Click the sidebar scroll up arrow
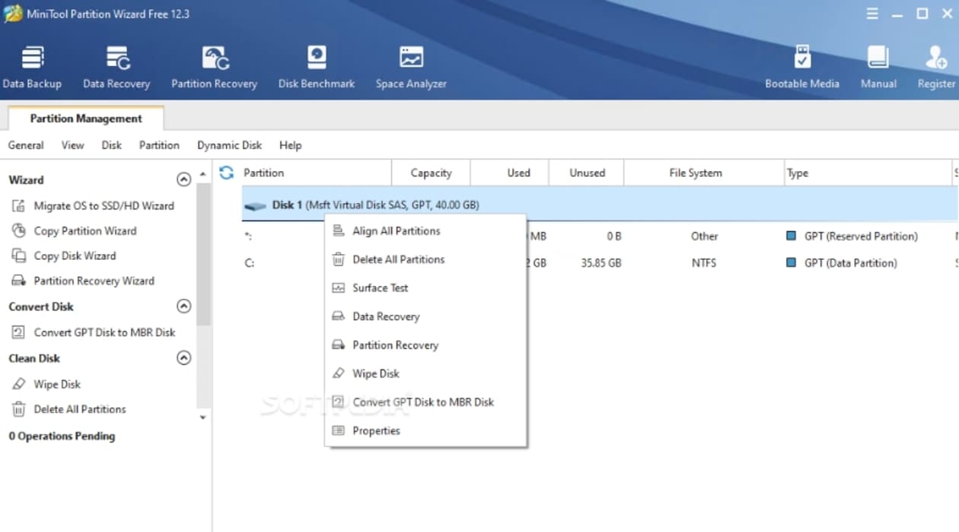Image resolution: width=959 pixels, height=532 pixels. point(202,174)
